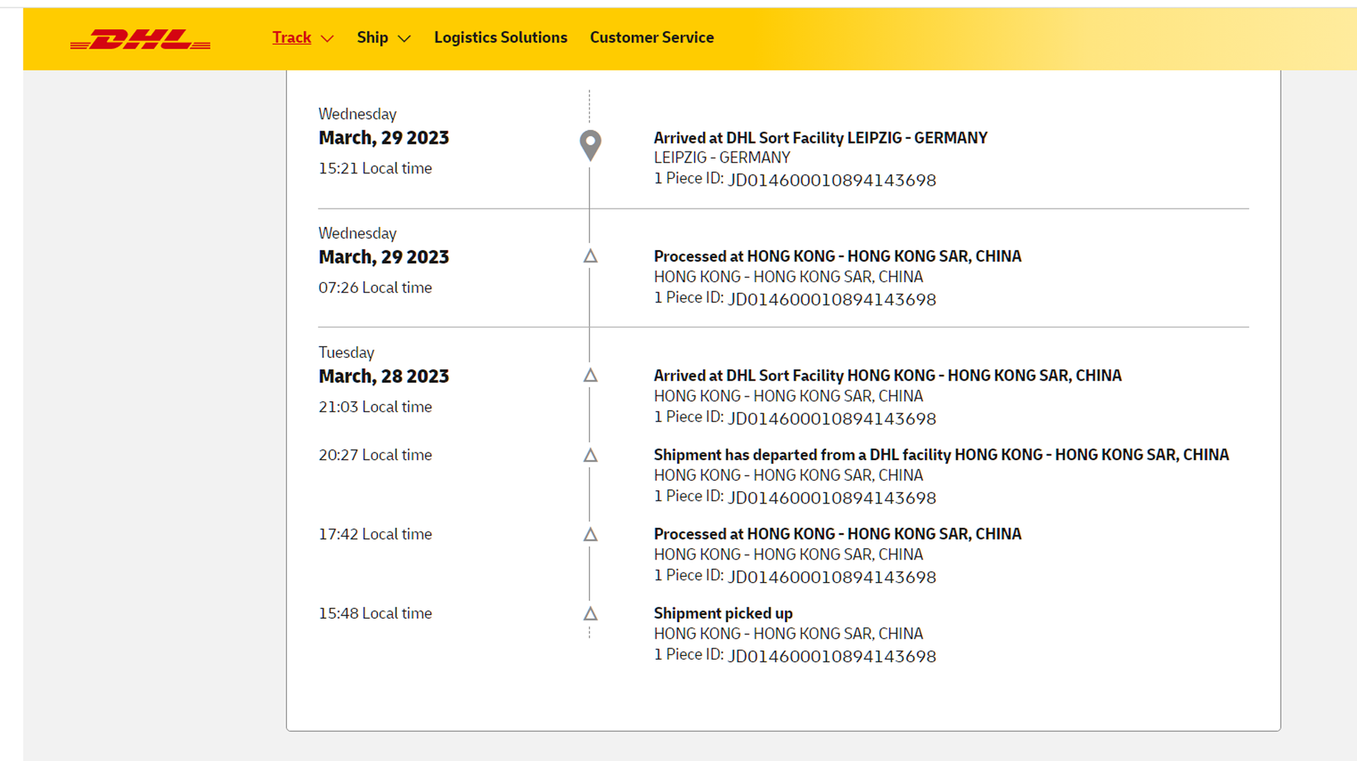
Task: Click the Piece ID under the Leipzig entry
Action: click(x=831, y=180)
